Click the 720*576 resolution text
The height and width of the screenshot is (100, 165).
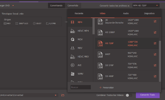[132, 64]
